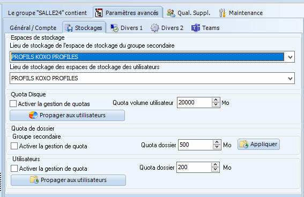The height and width of the screenshot is (197, 304).
Task: Expand the users storage location dropdown
Action: click(x=290, y=78)
